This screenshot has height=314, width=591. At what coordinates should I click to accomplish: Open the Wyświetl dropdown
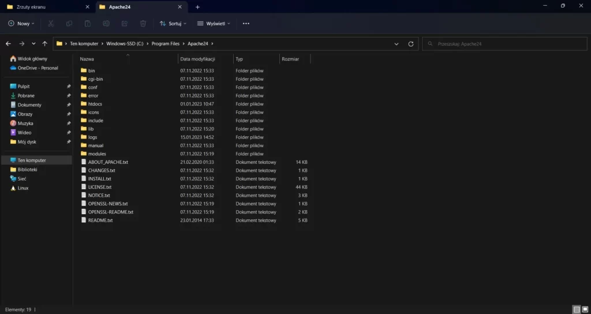214,23
